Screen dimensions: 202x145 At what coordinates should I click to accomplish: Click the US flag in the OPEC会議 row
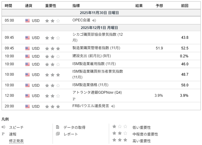pyautogui.click(x=28, y=21)
